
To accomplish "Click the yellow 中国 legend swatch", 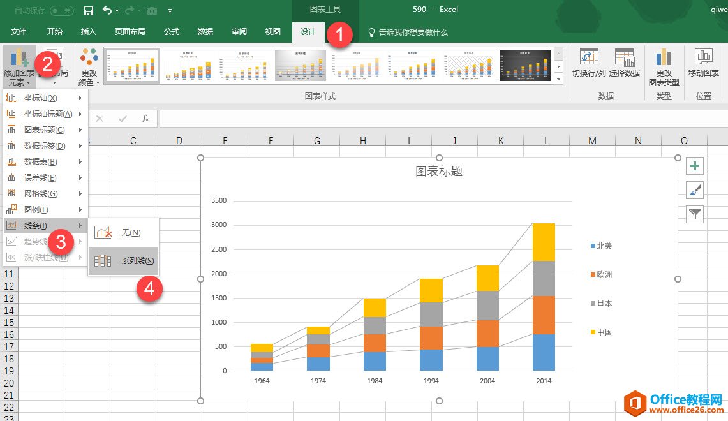I will point(593,332).
